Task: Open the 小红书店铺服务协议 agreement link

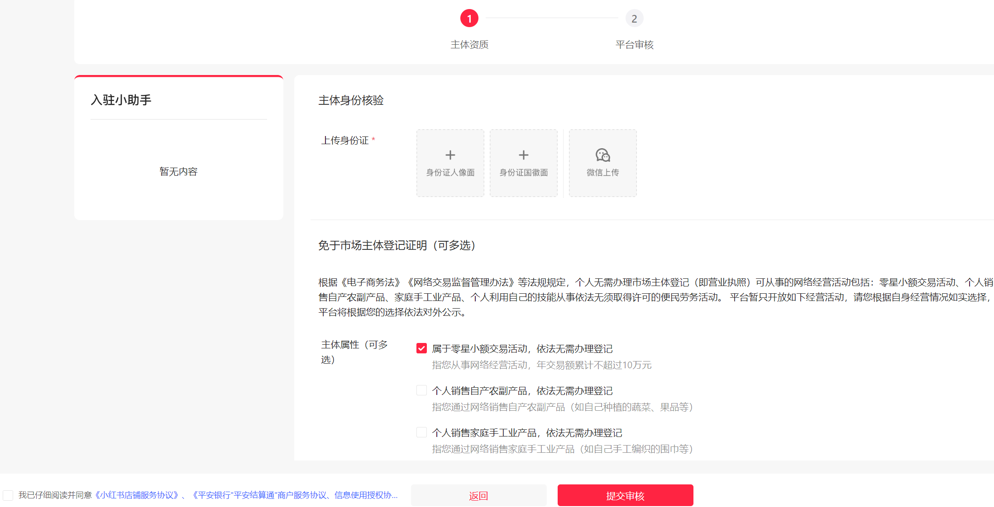Action: click(x=137, y=495)
